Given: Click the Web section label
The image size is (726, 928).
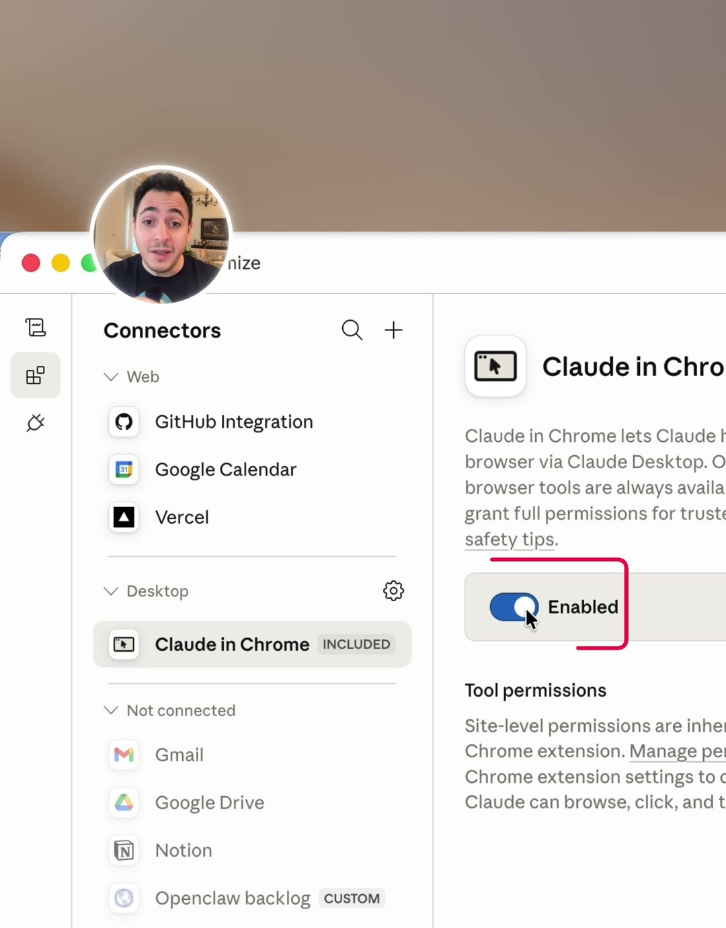Looking at the screenshot, I should click(143, 377).
